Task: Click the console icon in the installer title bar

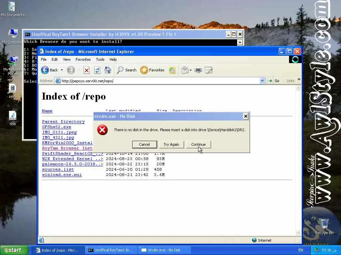Action: tap(28, 34)
